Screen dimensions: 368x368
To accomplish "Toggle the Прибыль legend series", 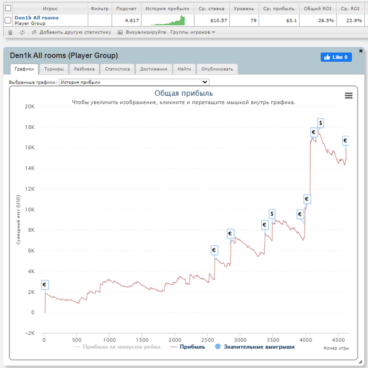I will 188,347.
